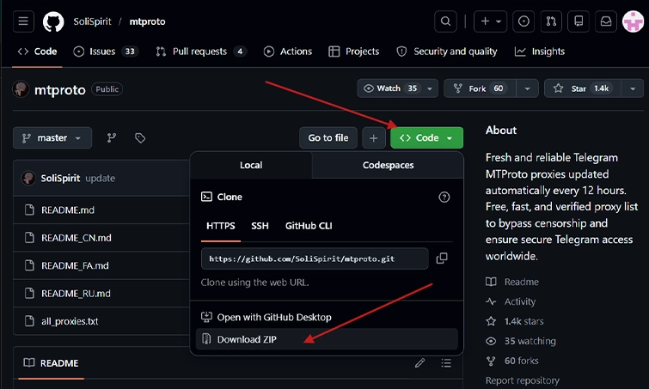The image size is (649, 389).
Task: Expand the Fork options dropdown arrow
Action: pos(527,88)
